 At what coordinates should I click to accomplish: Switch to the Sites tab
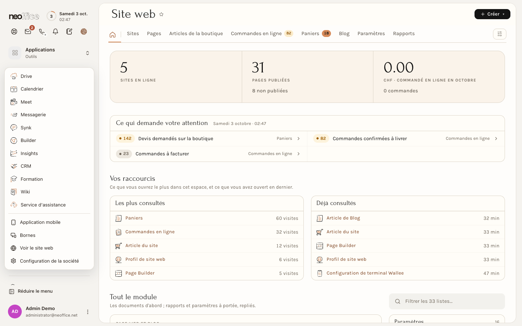point(133,34)
